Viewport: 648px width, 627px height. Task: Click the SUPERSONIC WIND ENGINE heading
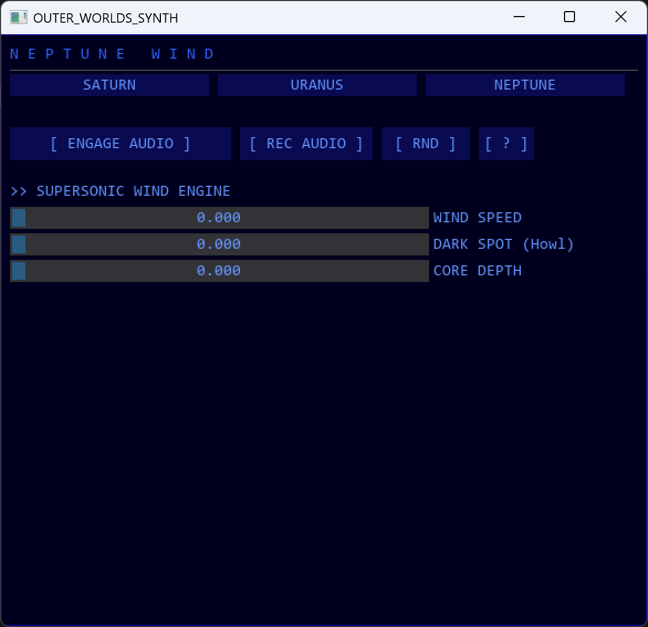click(120, 191)
